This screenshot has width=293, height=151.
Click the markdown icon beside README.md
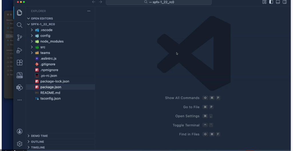click(x=37, y=93)
